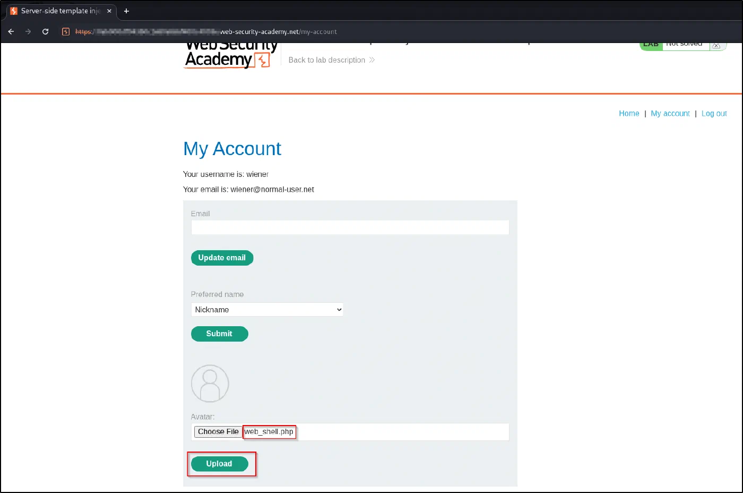
Task: Click the browser back arrow
Action: (x=11, y=32)
